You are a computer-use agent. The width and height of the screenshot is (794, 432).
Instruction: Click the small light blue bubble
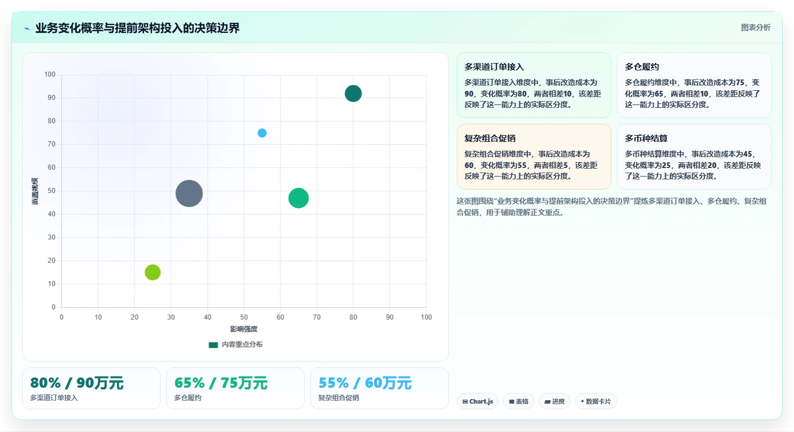pyautogui.click(x=262, y=133)
